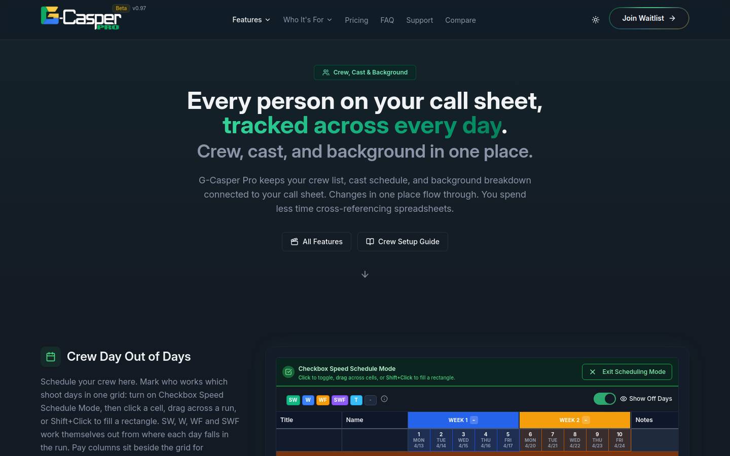This screenshot has width=730, height=456.
Task: Click the WEEK 1 header label
Action: click(x=458, y=420)
